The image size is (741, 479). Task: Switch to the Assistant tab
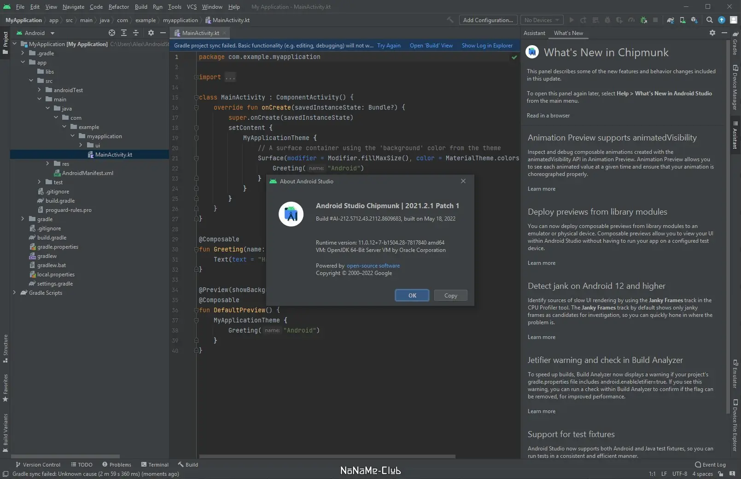pos(534,33)
